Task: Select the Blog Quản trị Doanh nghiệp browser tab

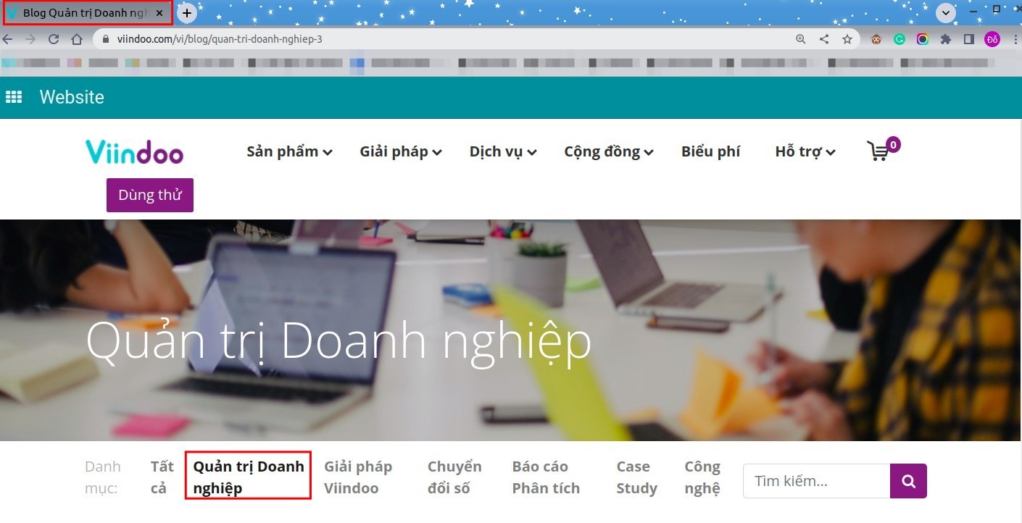Action: click(80, 12)
